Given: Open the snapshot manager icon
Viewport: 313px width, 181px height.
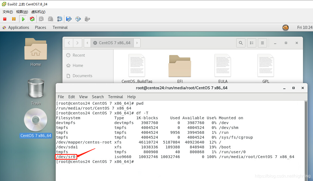Looking at the screenshot, I should click(x=59, y=19).
